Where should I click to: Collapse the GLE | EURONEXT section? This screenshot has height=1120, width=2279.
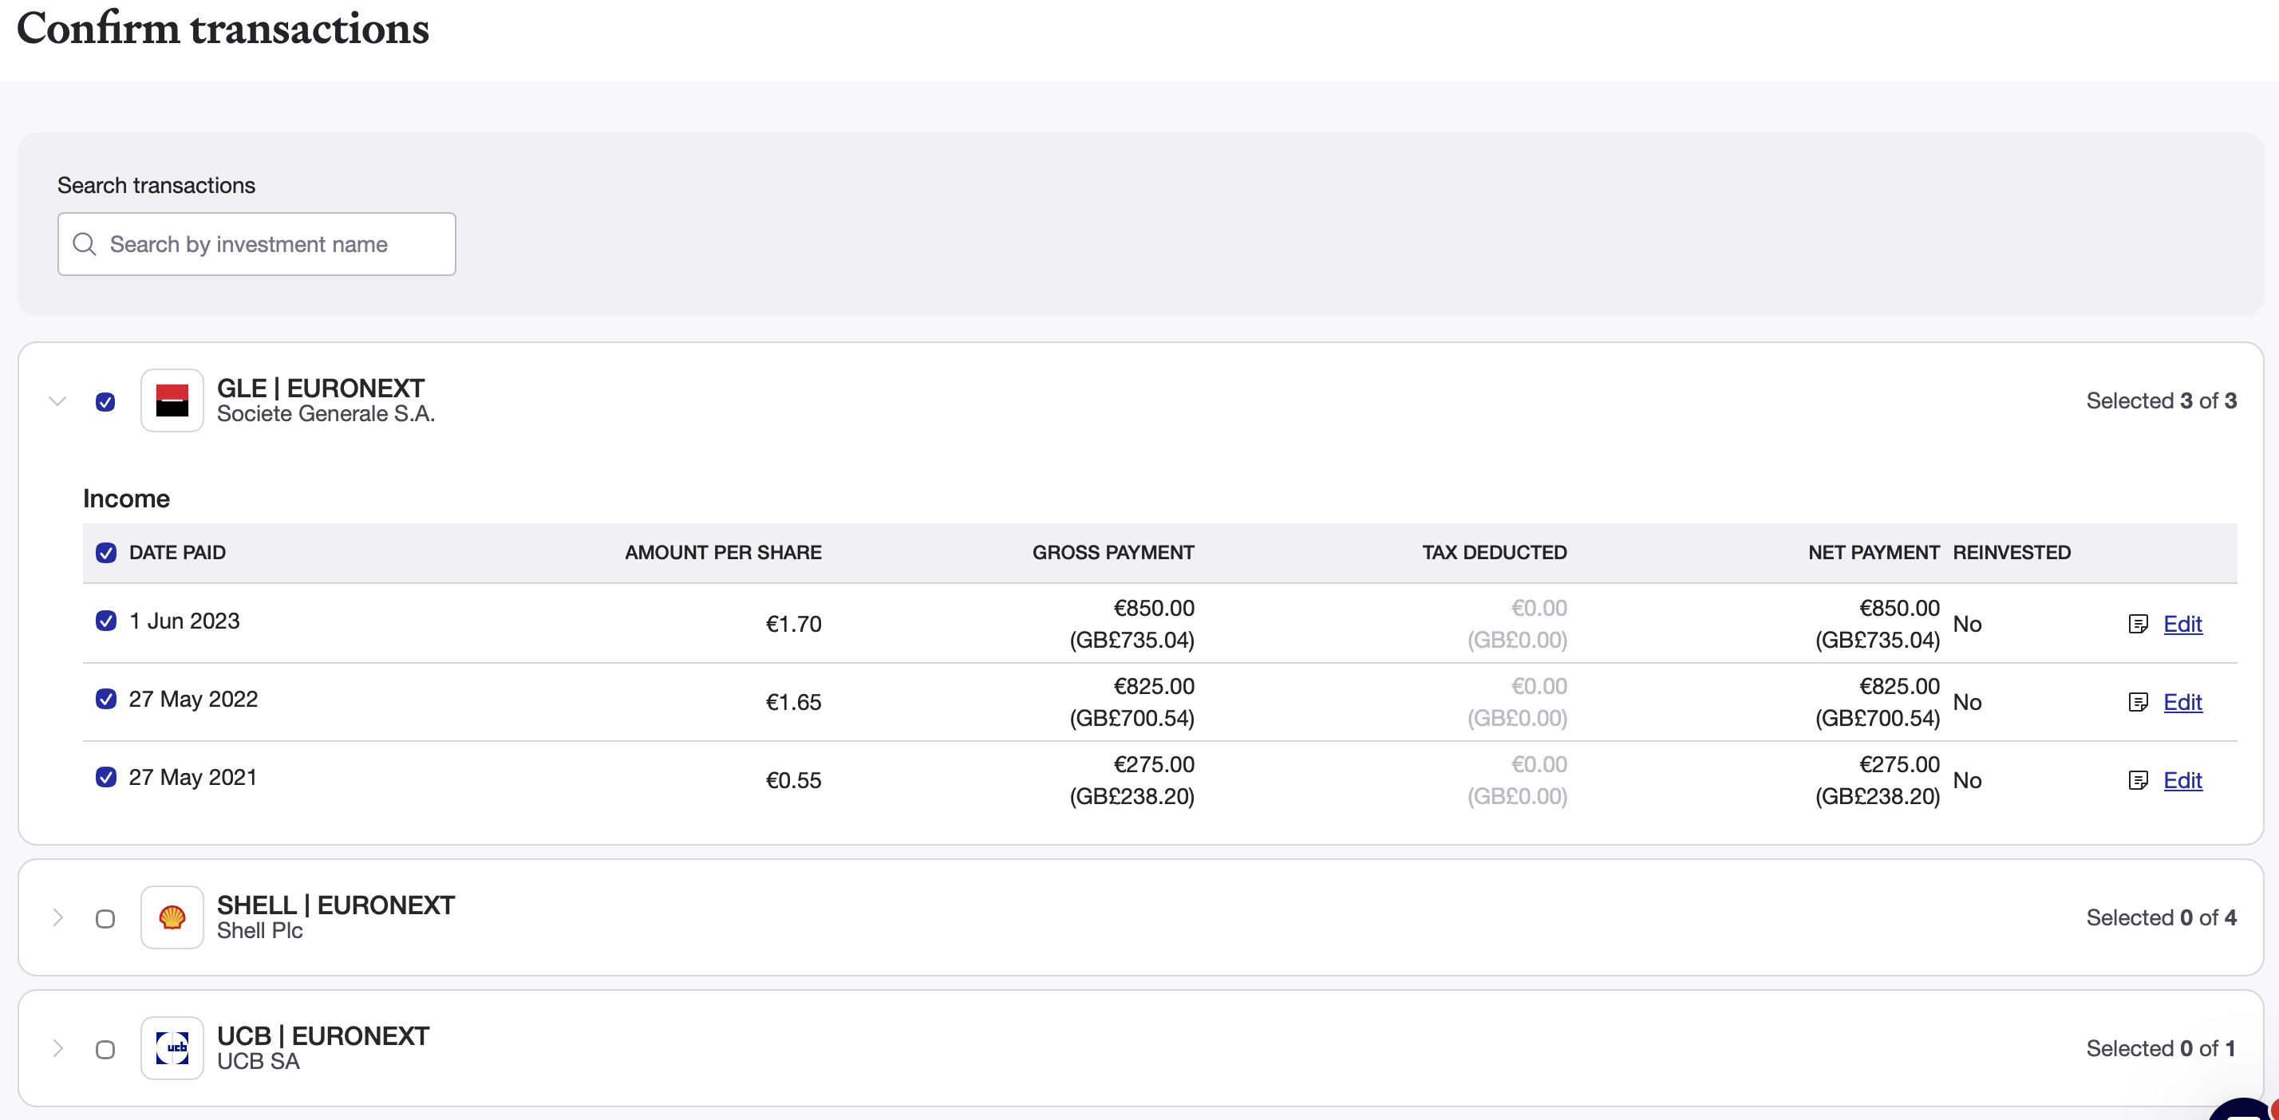[x=57, y=400]
